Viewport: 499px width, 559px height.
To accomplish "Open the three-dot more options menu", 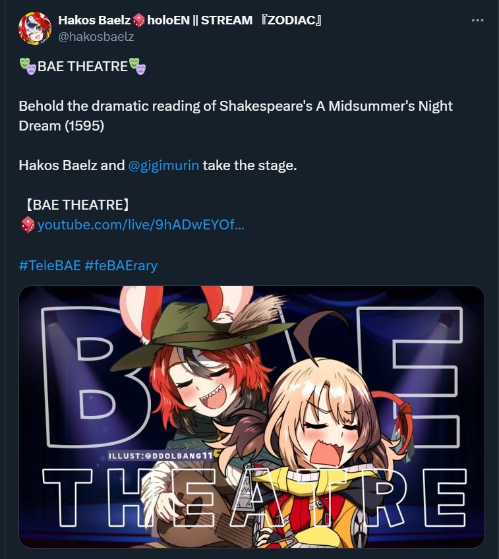I will (477, 20).
